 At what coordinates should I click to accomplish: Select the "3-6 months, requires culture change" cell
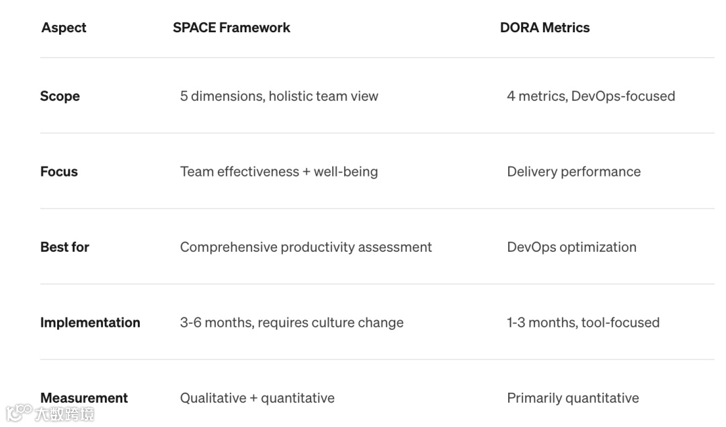pos(292,322)
